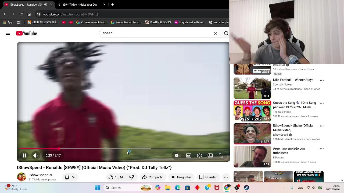
Task: Open the weather widget showing 76°F
Action: click(16, 187)
